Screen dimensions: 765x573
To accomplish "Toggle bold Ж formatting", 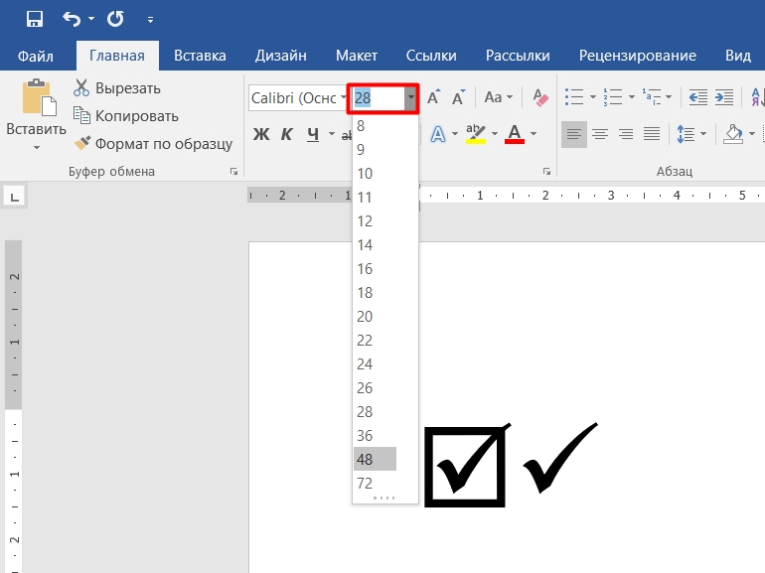I will (261, 134).
